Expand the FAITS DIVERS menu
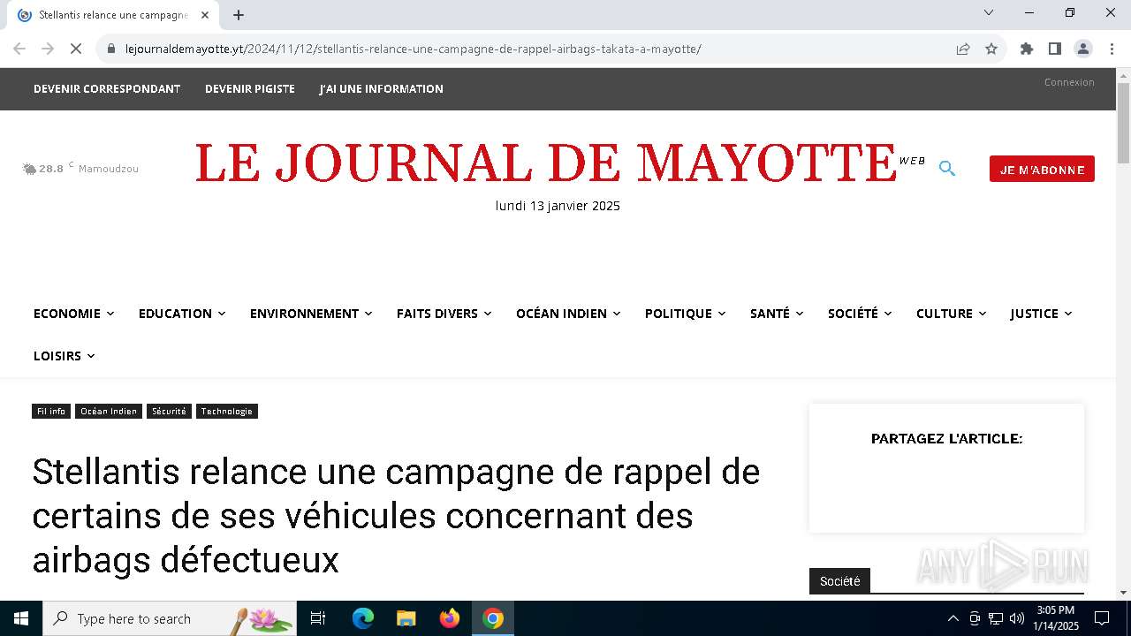This screenshot has width=1131, height=636. click(444, 314)
